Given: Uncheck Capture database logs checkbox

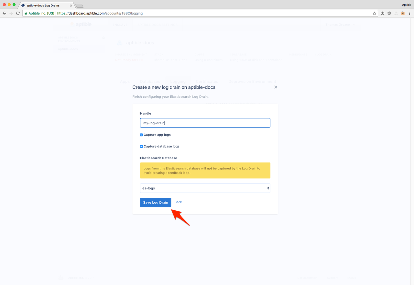Looking at the screenshot, I should pos(141,147).
